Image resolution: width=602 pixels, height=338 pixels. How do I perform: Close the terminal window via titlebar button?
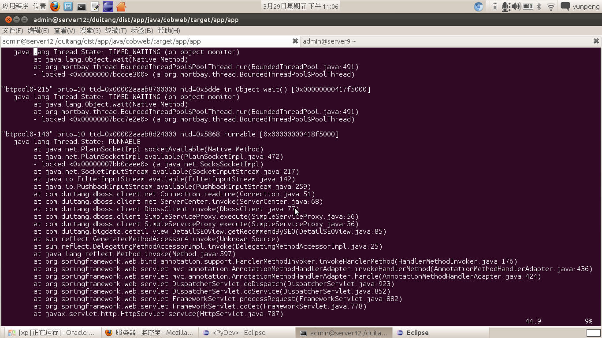point(8,20)
